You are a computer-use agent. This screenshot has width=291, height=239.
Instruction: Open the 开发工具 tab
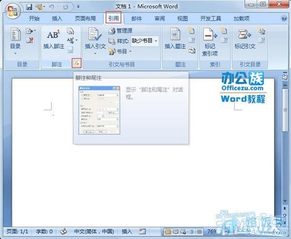click(x=210, y=18)
